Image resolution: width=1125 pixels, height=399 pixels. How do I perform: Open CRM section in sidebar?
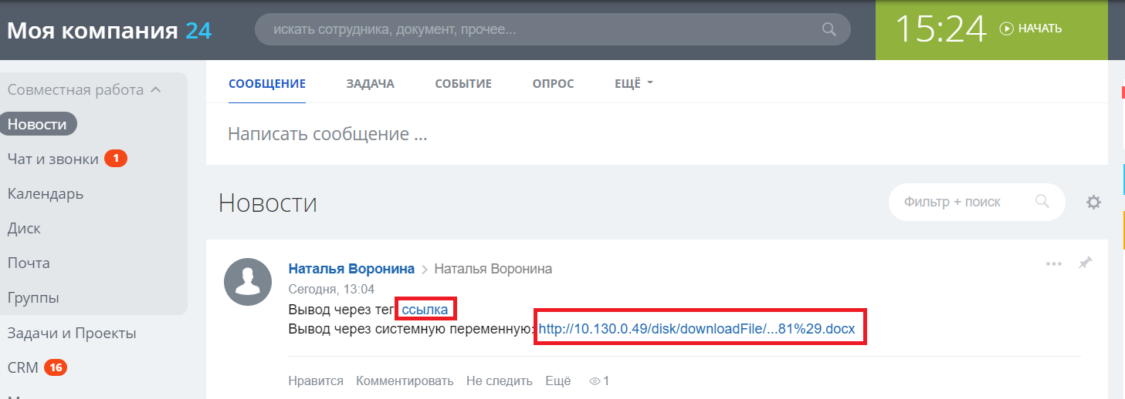pos(23,367)
